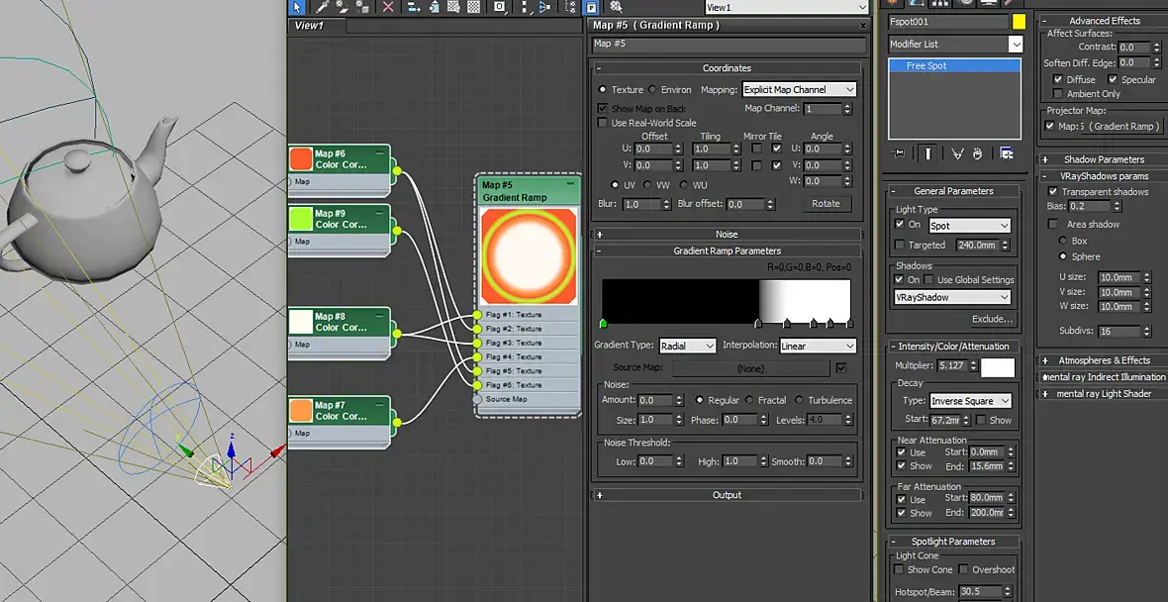The image size is (1168, 602).
Task: Collapse the Coordinates rollout
Action: pyautogui.click(x=727, y=67)
